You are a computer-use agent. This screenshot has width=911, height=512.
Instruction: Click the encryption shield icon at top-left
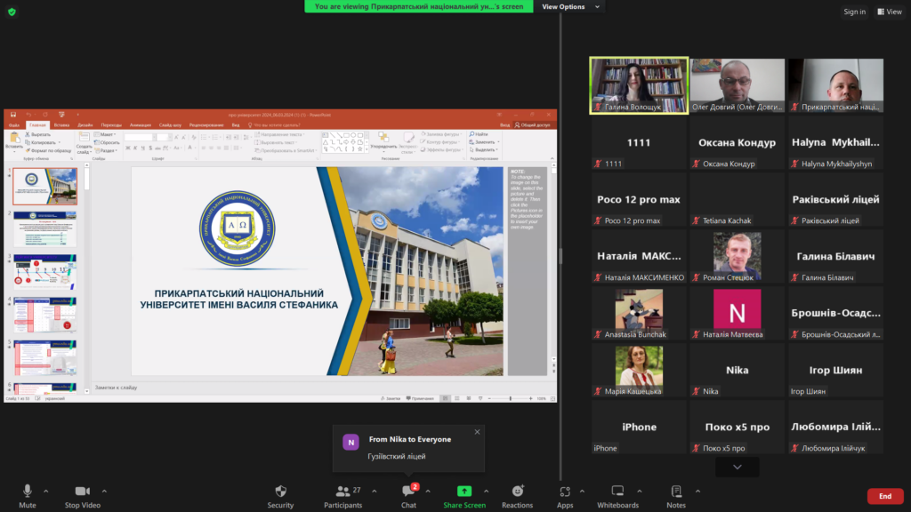click(x=12, y=12)
